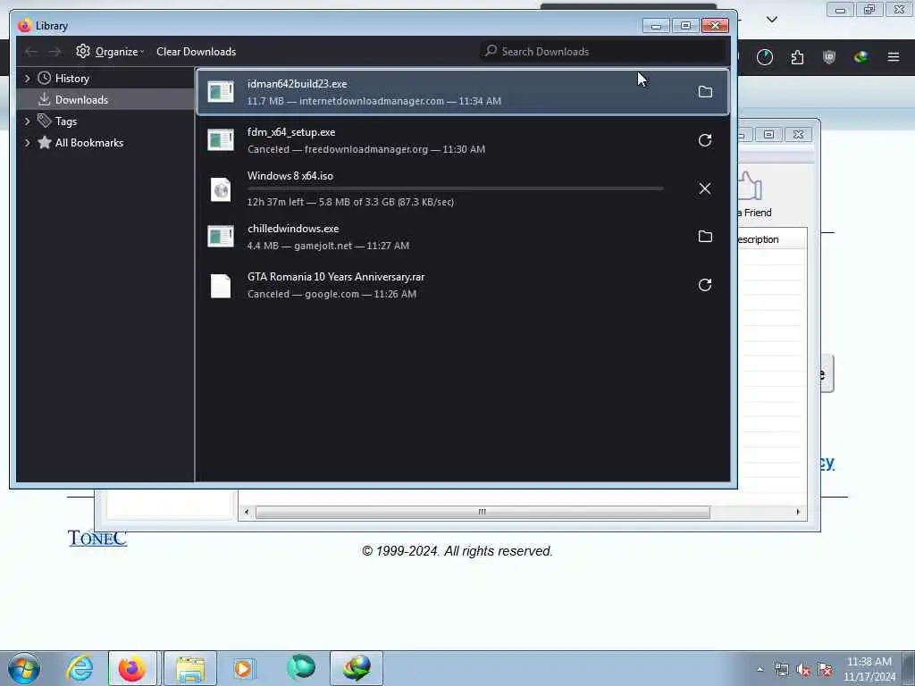Screen dimensions: 915x686
Task: Click the Tonec logo link
Action: (97, 538)
